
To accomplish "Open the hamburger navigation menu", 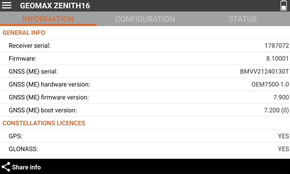I will [x=7, y=5].
